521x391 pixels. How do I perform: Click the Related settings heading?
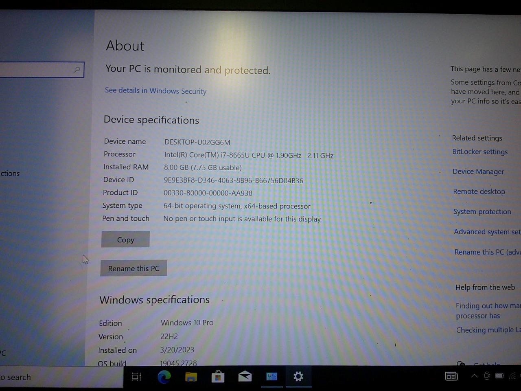click(477, 138)
